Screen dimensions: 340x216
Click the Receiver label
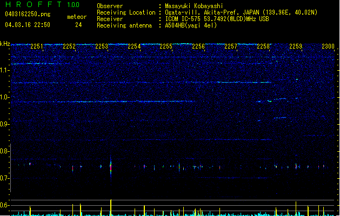click(x=110, y=19)
